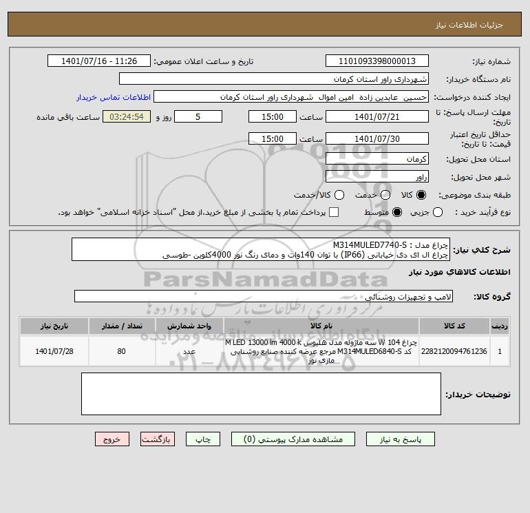This screenshot has height=513, width=530.
Task: Select the کالا radio button
Action: click(x=421, y=195)
